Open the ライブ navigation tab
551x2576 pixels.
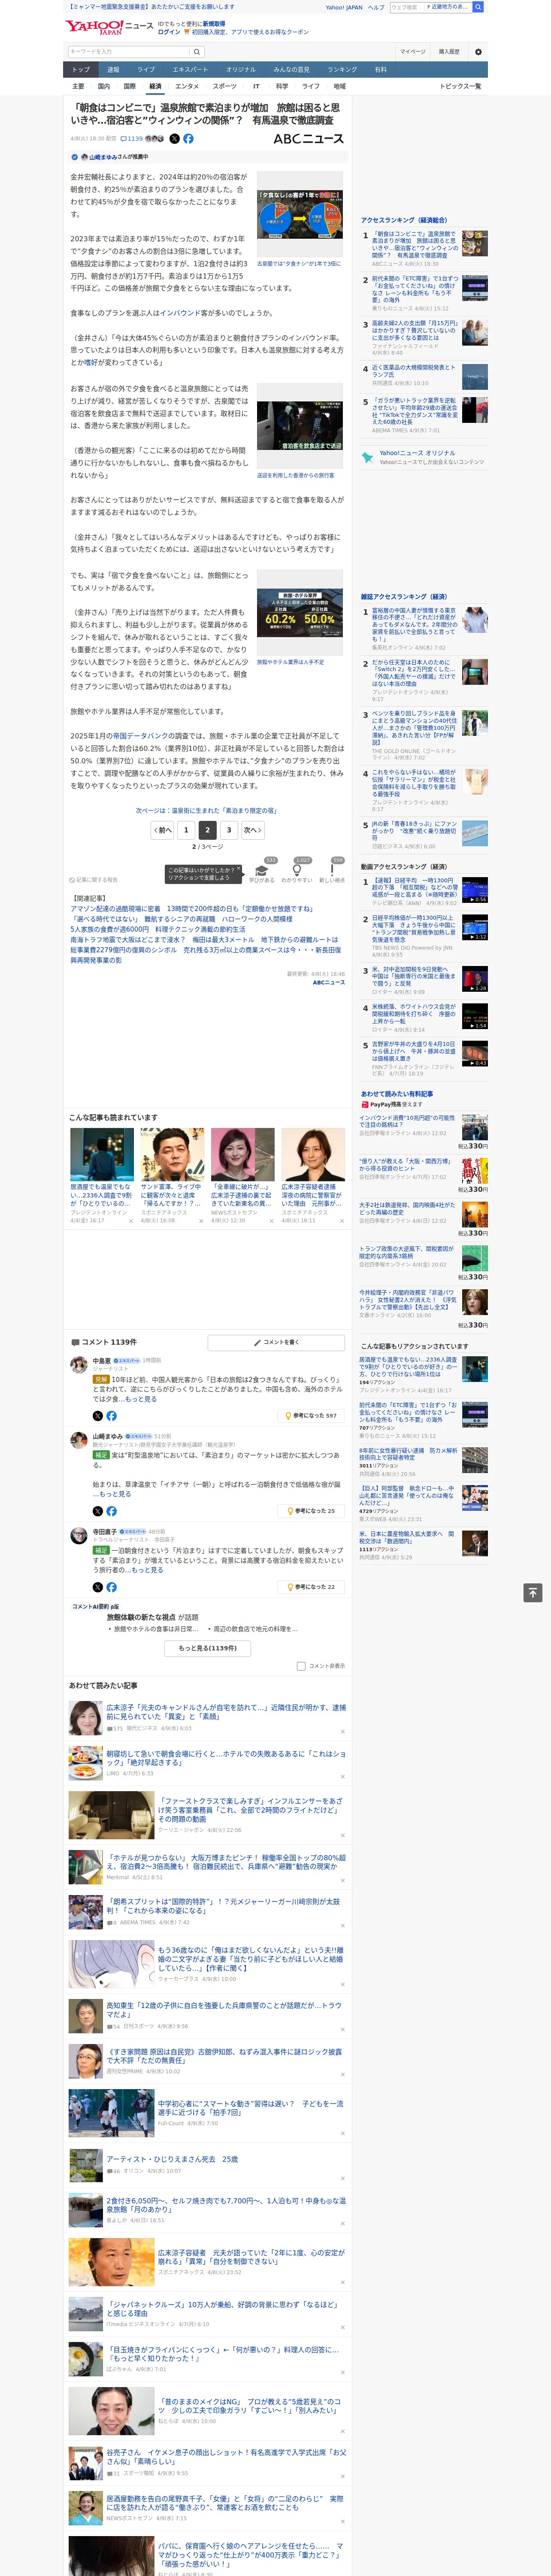point(146,70)
